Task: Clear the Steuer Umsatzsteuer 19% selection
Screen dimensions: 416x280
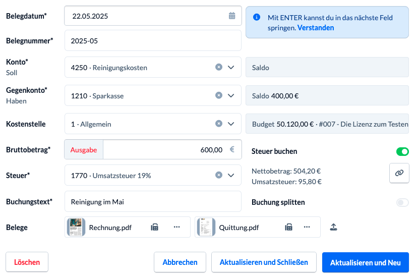Action: [x=219, y=175]
